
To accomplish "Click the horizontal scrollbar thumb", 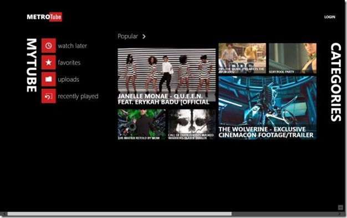I will tap(120, 214).
